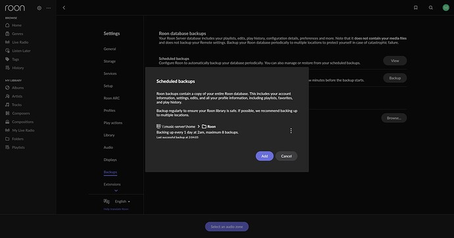The height and width of the screenshot is (238, 454).
Task: Open the profile avatar menu
Action: [x=446, y=8]
